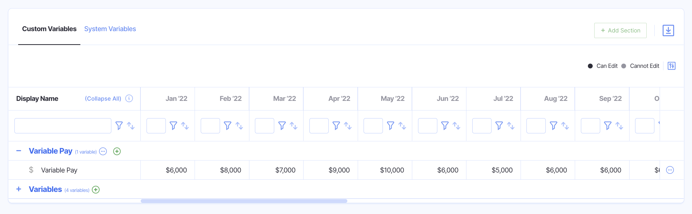Switch to System Variables tab
This screenshot has height=214, width=692.
pos(110,29)
